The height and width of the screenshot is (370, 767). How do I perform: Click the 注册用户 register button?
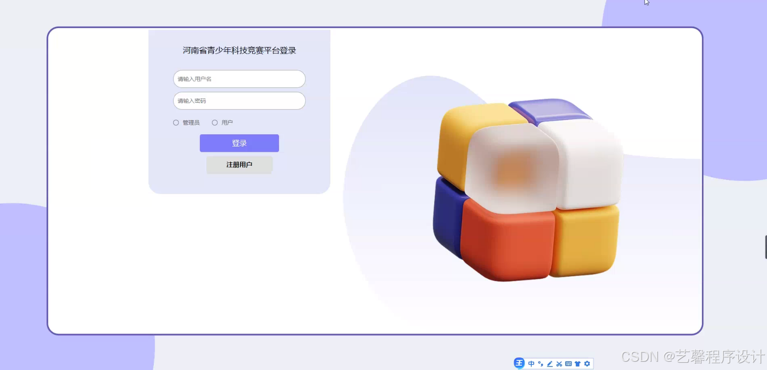pos(239,165)
